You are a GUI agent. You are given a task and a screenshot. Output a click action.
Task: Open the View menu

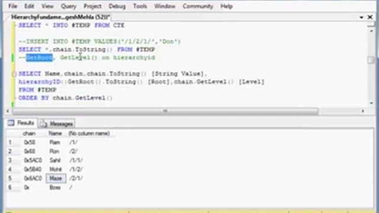click(x=47, y=7)
